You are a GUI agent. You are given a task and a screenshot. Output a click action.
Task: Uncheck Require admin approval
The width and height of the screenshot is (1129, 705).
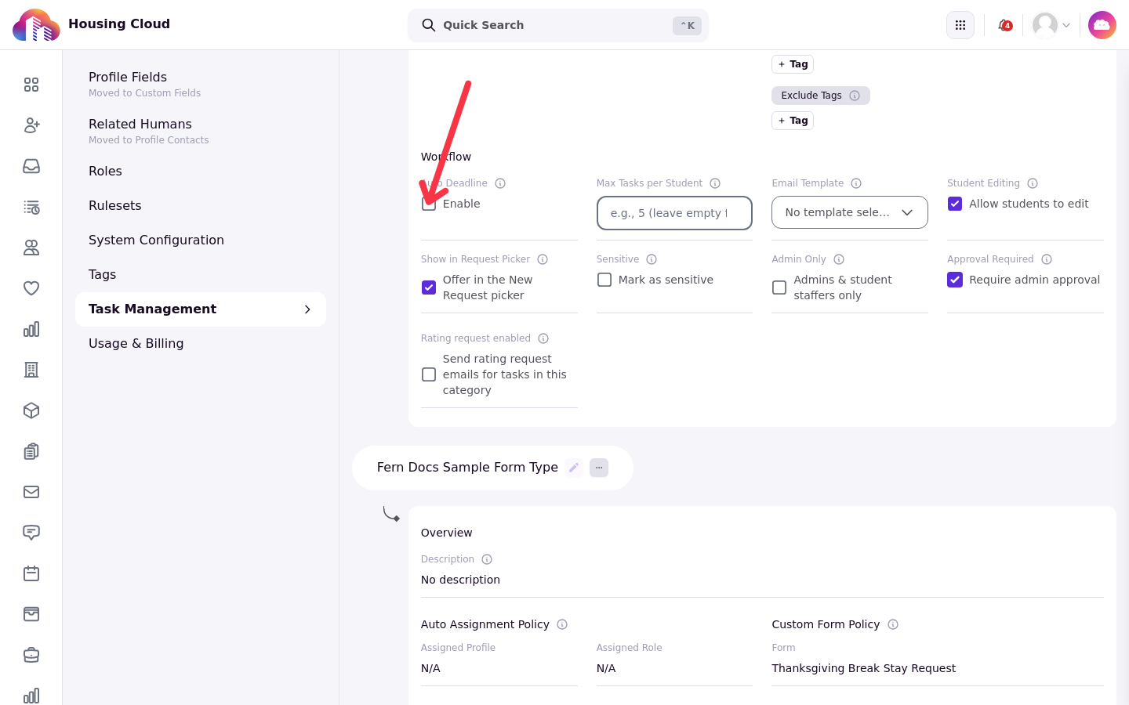point(955,280)
